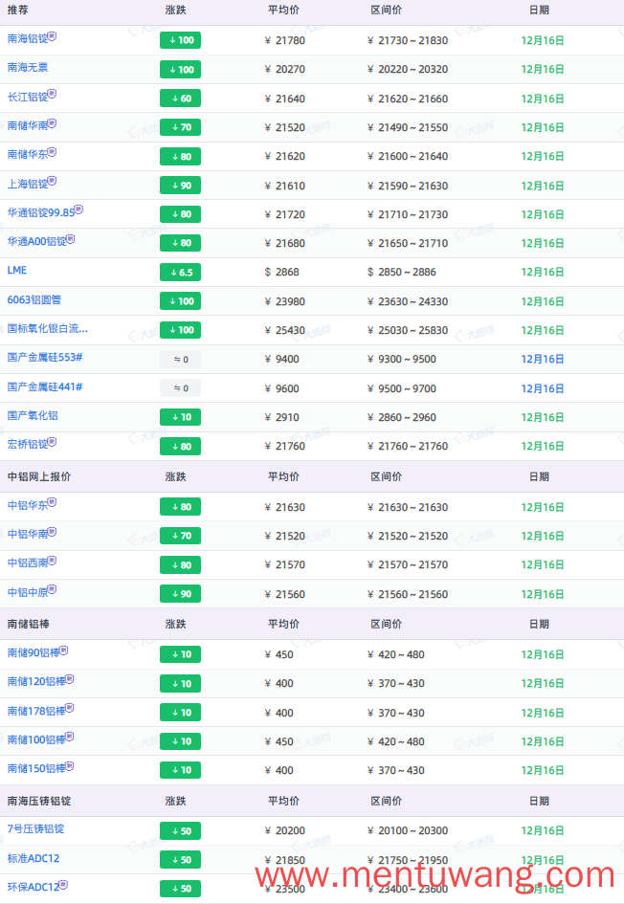Open the 中铝中原 link
The image size is (624, 904).
pos(27,593)
